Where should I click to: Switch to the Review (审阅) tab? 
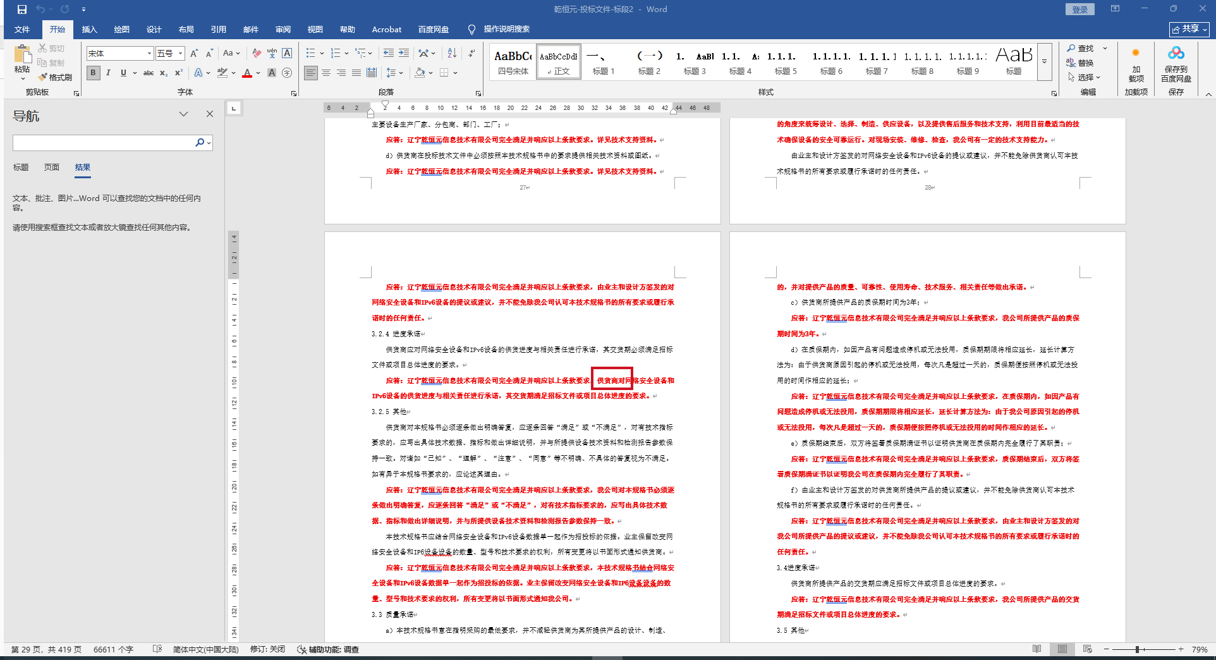coord(283,29)
